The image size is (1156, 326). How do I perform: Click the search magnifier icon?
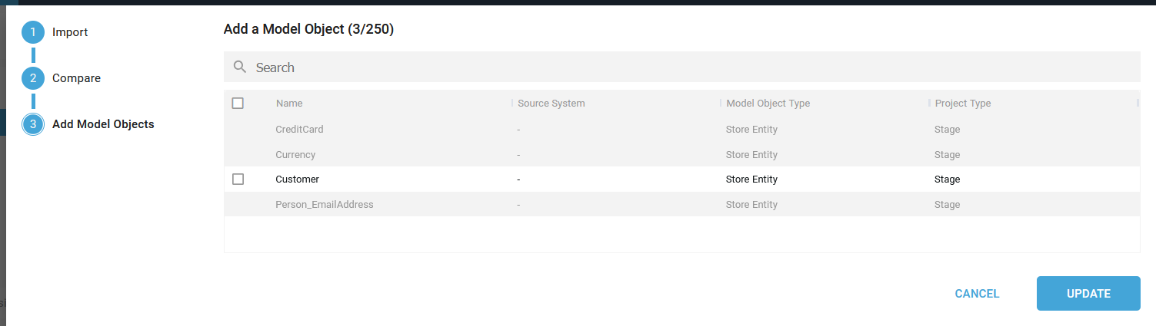[x=240, y=67]
